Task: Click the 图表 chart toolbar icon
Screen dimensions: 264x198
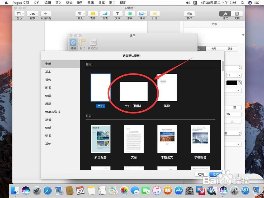Action: [105, 14]
